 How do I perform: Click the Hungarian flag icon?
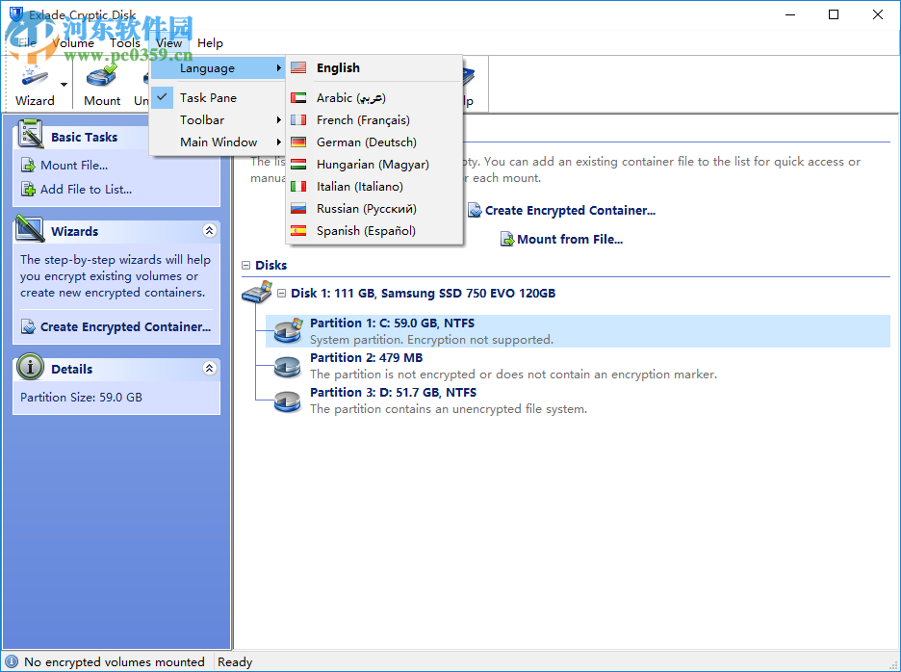click(x=298, y=164)
